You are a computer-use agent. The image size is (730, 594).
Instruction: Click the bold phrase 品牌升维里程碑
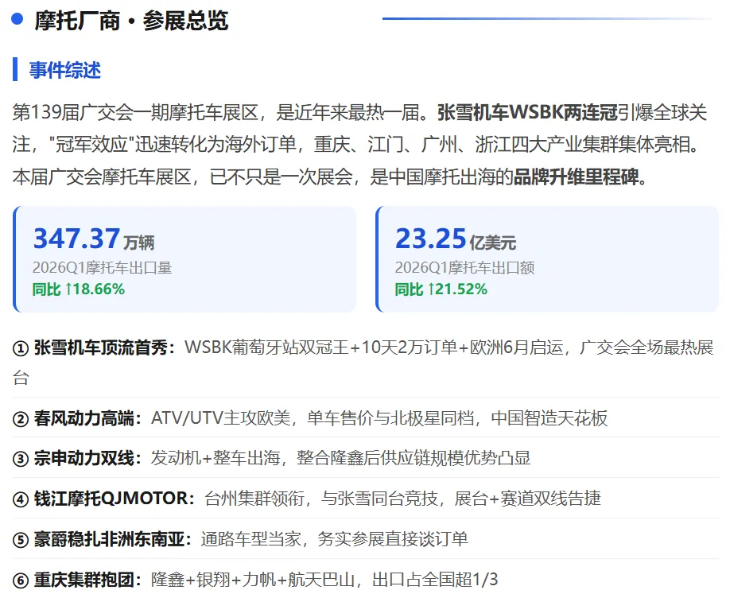click(577, 177)
